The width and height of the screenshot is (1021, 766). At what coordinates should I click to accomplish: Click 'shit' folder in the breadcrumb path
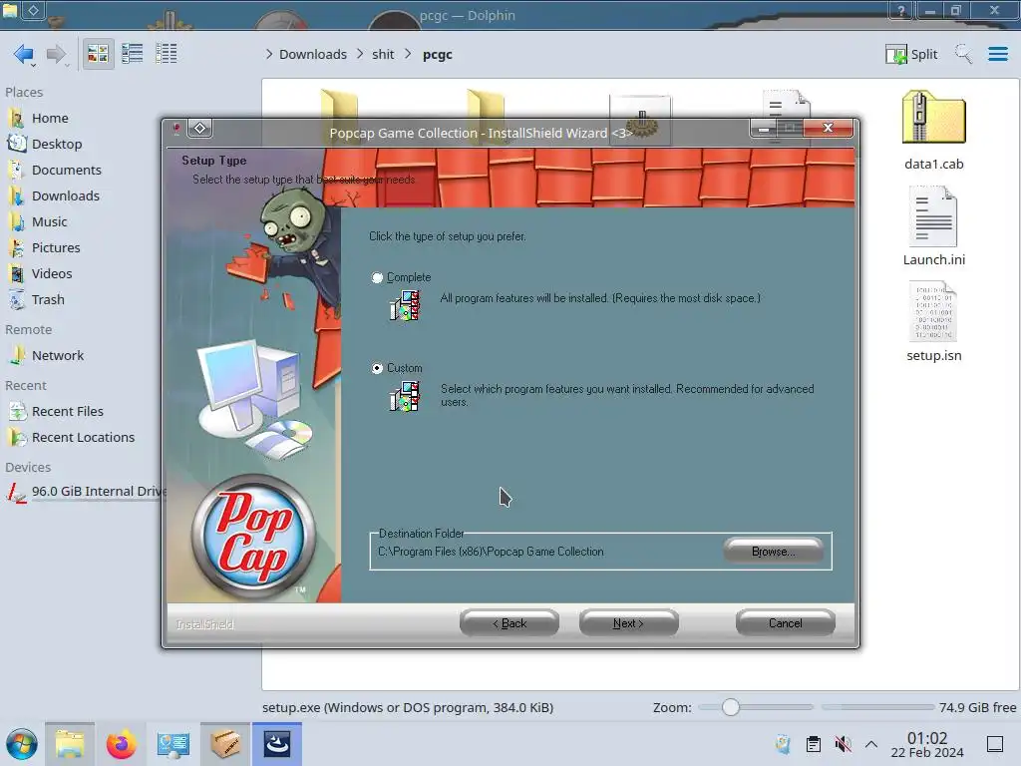[383, 54]
